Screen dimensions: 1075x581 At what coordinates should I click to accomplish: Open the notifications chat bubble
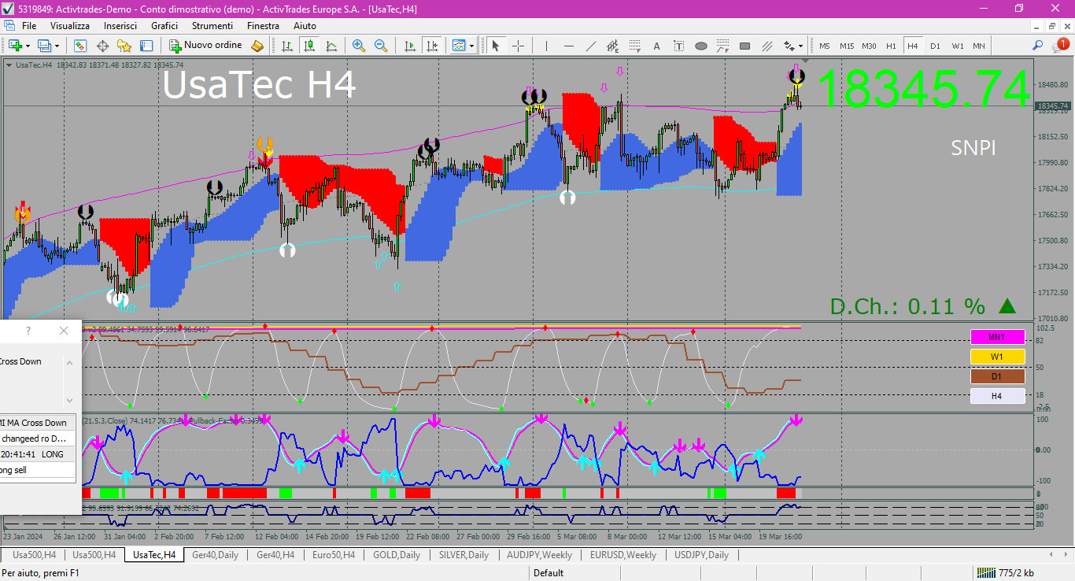pyautogui.click(x=1060, y=46)
